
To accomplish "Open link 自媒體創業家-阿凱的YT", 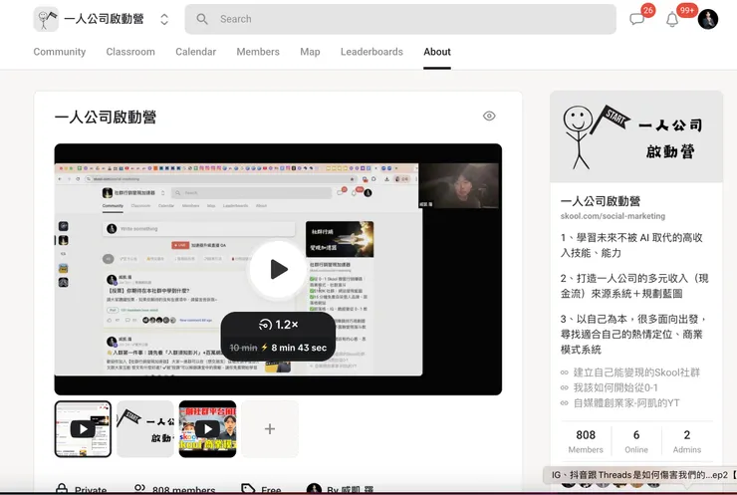I will coord(626,402).
